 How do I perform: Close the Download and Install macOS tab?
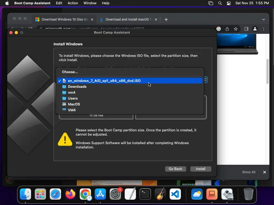pos(156,19)
